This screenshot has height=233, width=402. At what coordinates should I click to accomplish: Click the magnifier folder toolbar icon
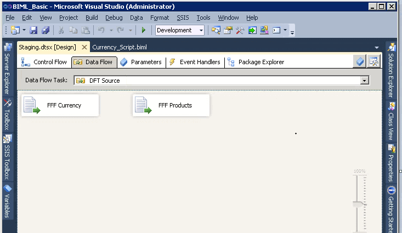point(216,30)
